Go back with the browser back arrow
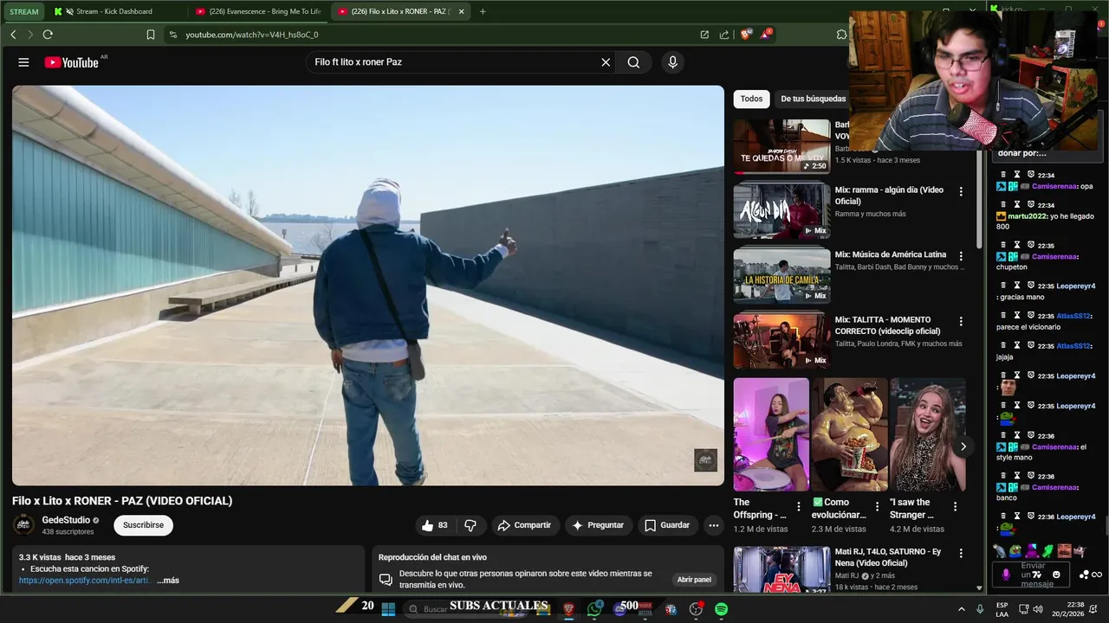Viewport: 1109px width, 623px height. 13,35
